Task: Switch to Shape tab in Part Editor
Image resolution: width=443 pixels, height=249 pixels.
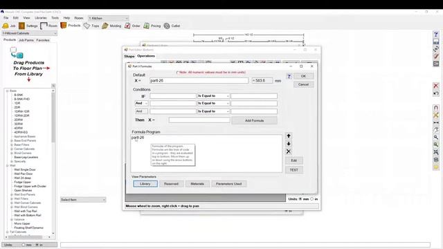Action: click(x=129, y=56)
